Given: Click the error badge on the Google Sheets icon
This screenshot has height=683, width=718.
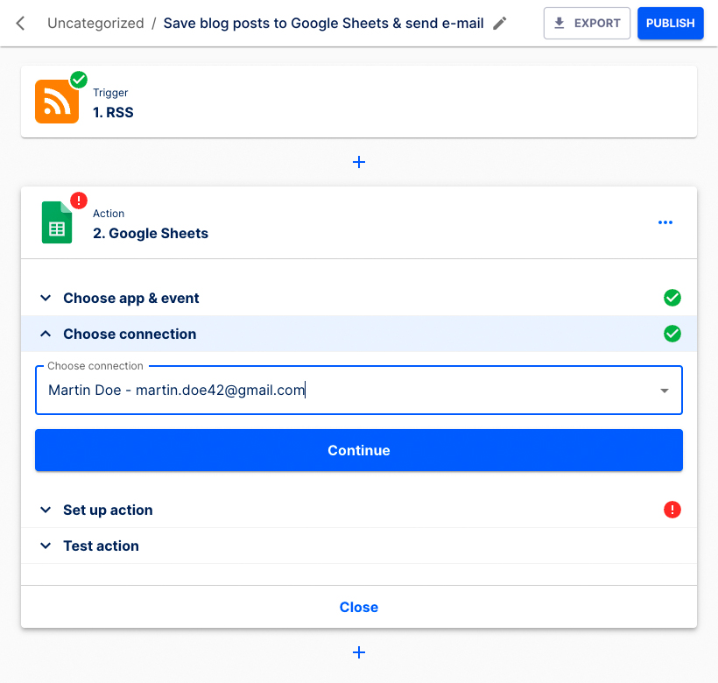Looking at the screenshot, I should click(78, 201).
